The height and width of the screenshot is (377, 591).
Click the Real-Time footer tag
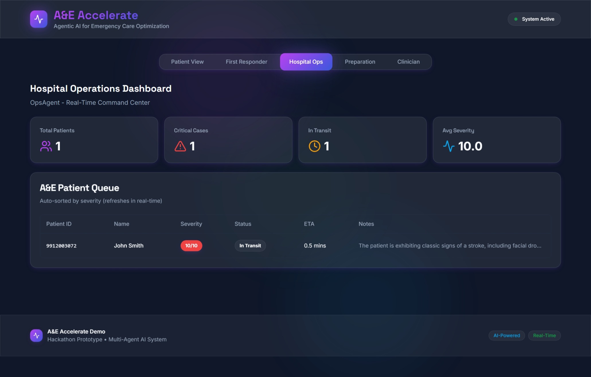544,335
